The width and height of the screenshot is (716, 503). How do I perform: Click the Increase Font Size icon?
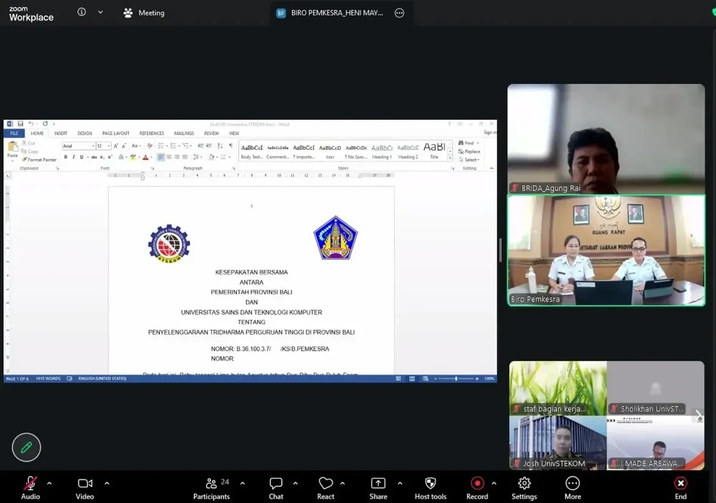pyautogui.click(x=116, y=146)
